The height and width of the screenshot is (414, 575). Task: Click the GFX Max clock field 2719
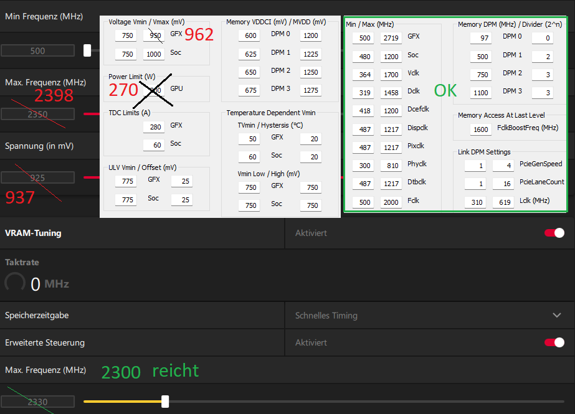click(x=391, y=38)
